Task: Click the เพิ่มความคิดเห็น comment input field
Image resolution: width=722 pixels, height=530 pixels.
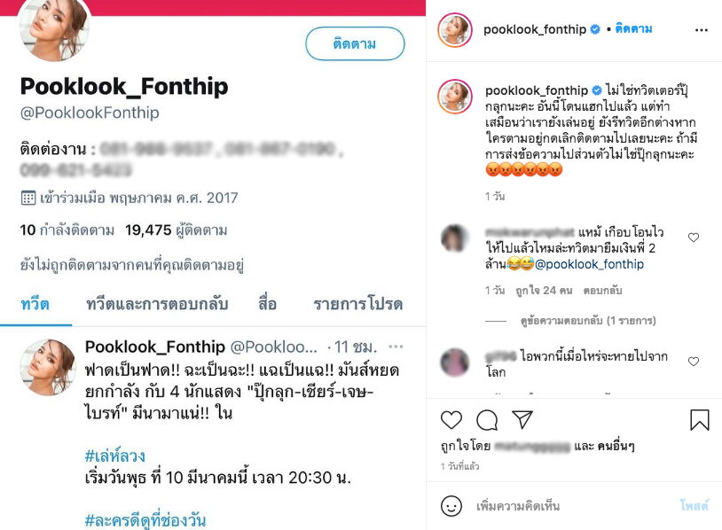Action: click(571, 506)
